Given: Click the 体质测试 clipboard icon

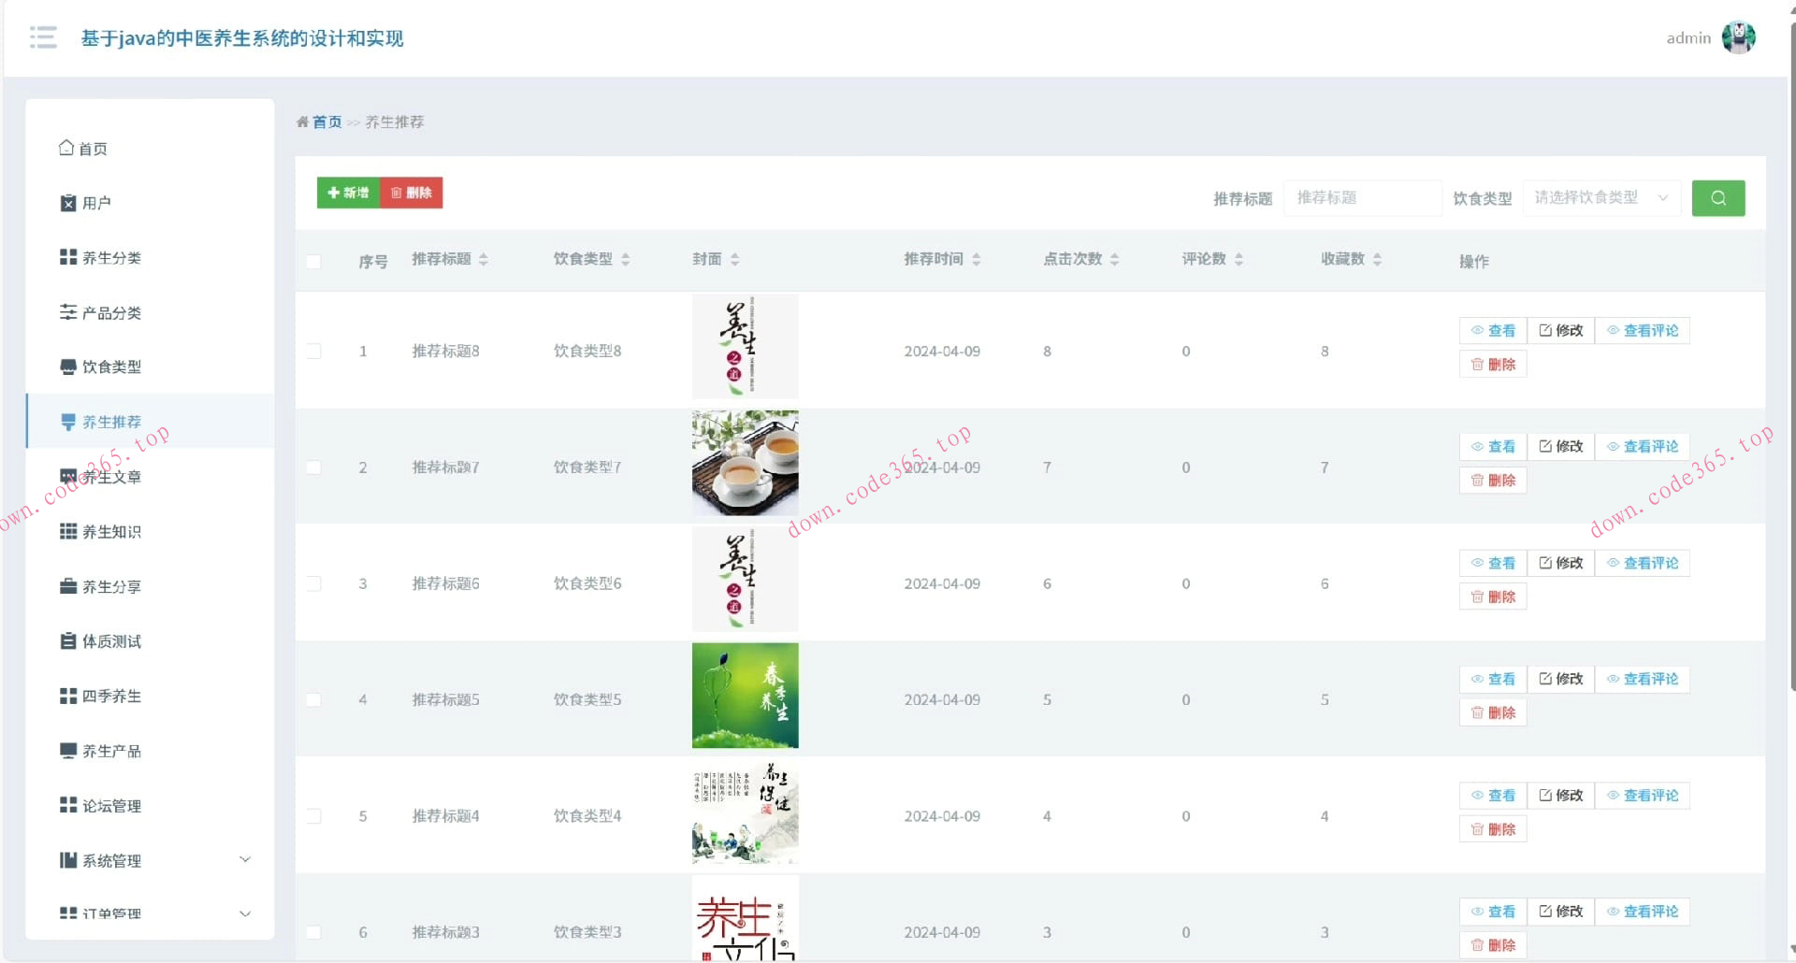Looking at the screenshot, I should (68, 641).
